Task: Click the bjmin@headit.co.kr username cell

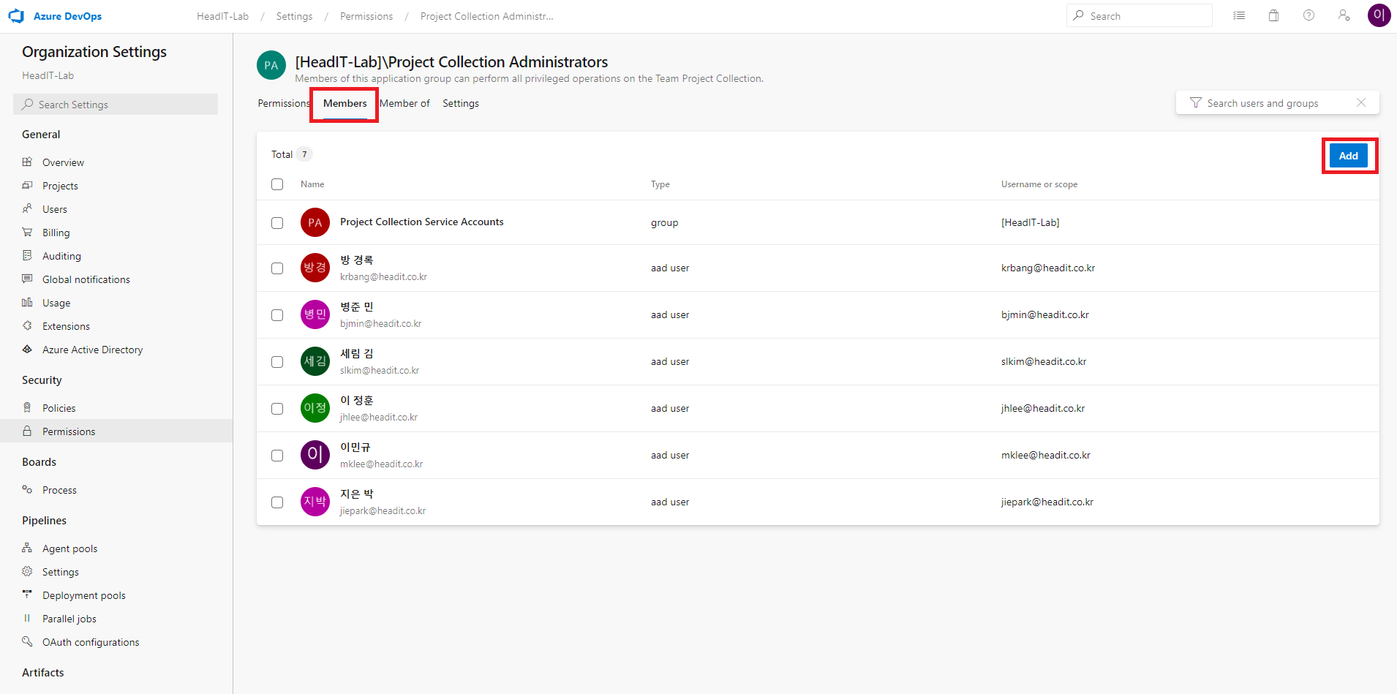Action: tap(1045, 314)
